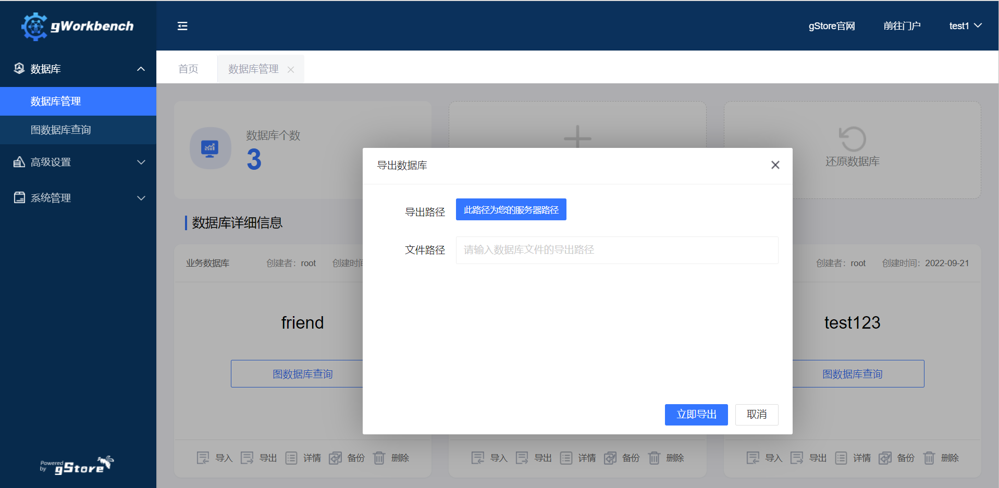
Task: Click the export icon on test123 card
Action: (797, 458)
